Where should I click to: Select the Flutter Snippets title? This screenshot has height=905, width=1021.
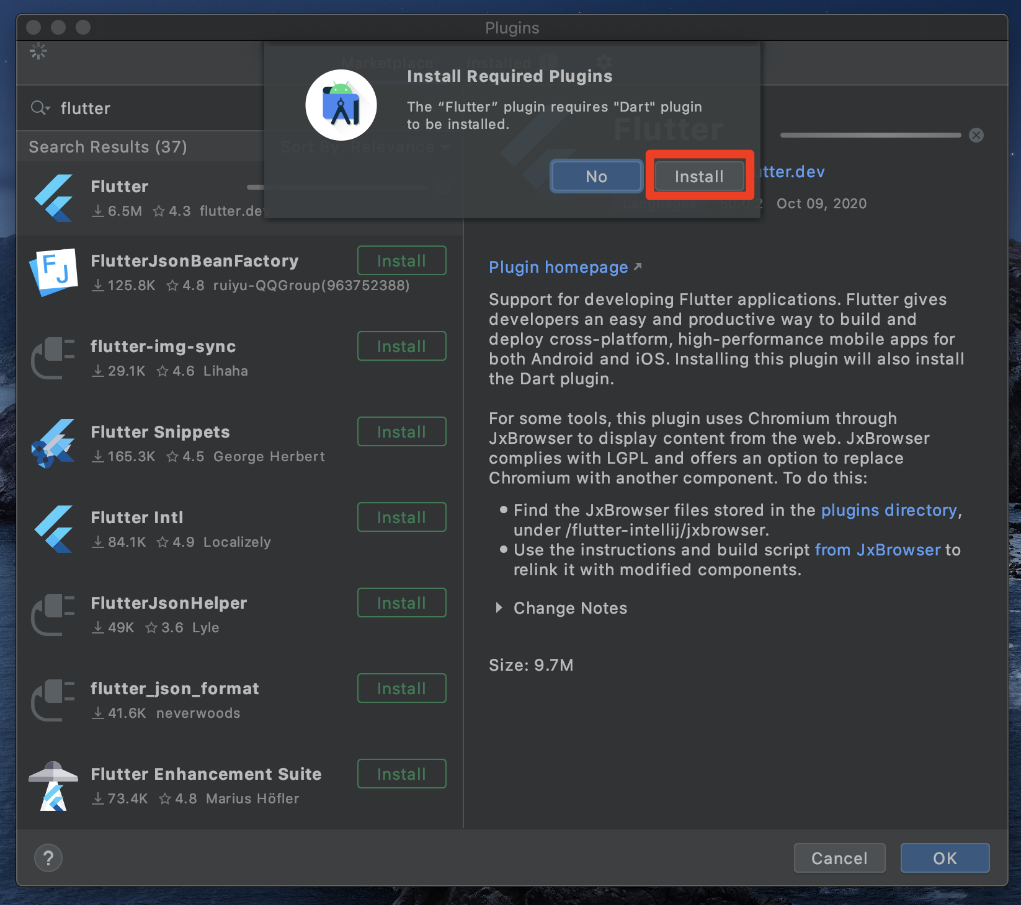click(x=160, y=432)
